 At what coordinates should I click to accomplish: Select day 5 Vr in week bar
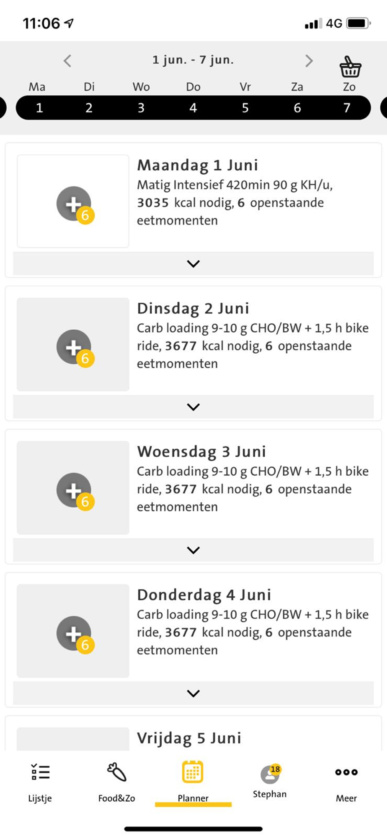(245, 108)
